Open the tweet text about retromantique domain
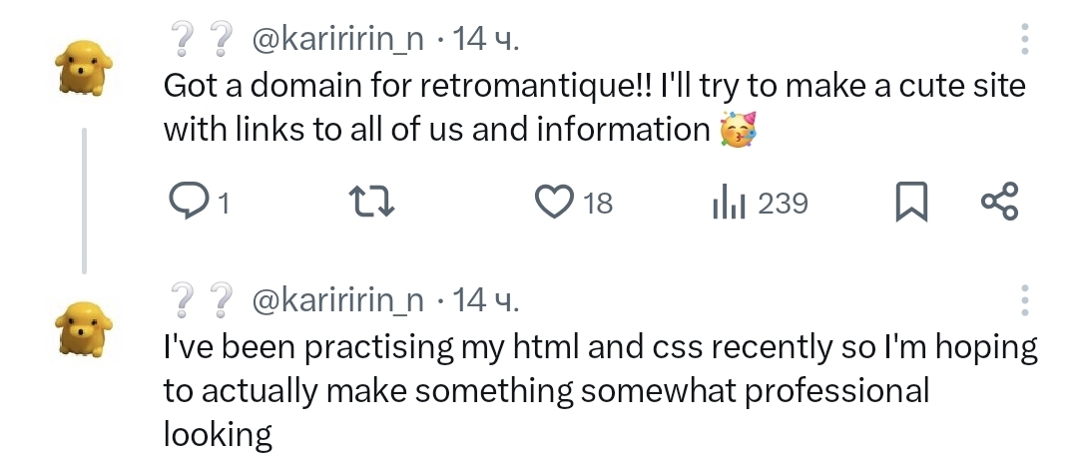The width and height of the screenshot is (1078, 459). (x=595, y=107)
